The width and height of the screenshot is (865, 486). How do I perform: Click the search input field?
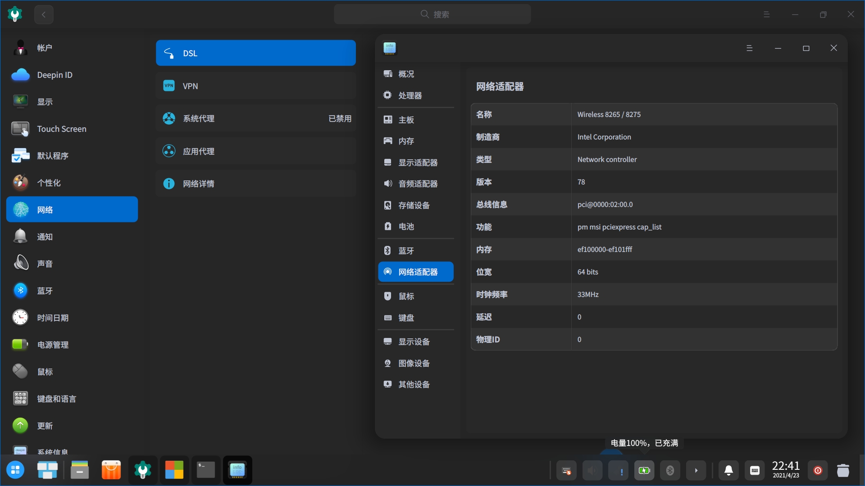[x=432, y=14]
